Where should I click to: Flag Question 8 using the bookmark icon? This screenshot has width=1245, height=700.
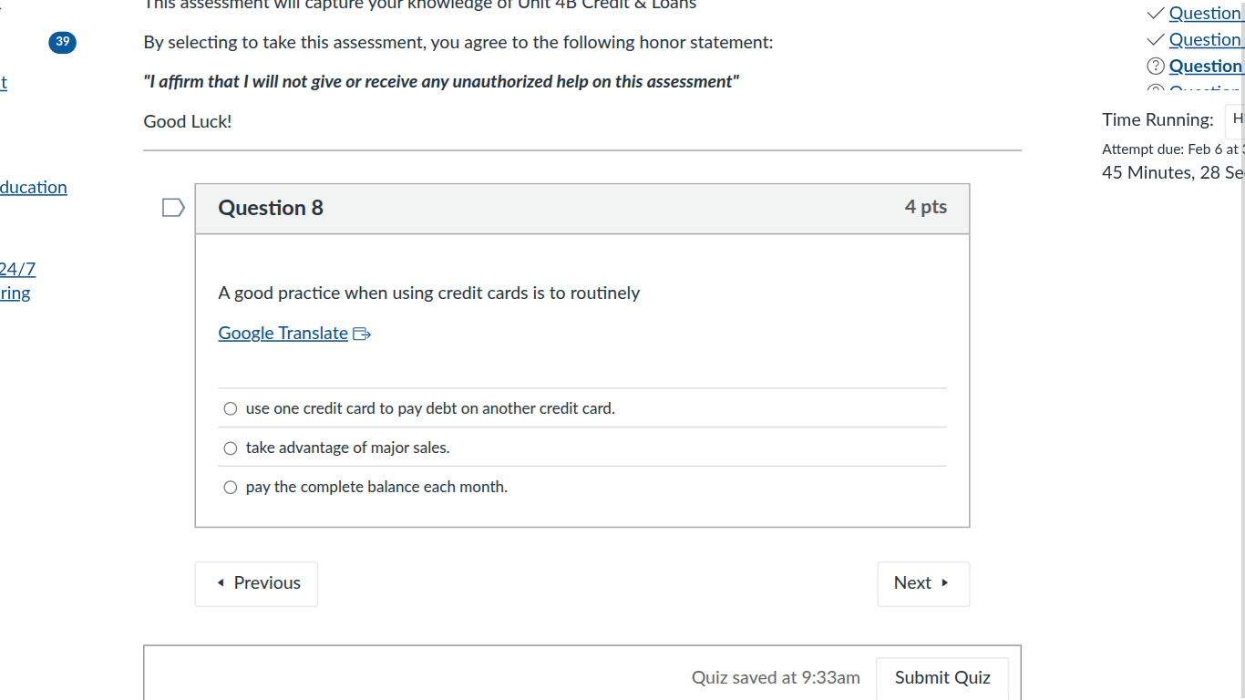point(172,207)
